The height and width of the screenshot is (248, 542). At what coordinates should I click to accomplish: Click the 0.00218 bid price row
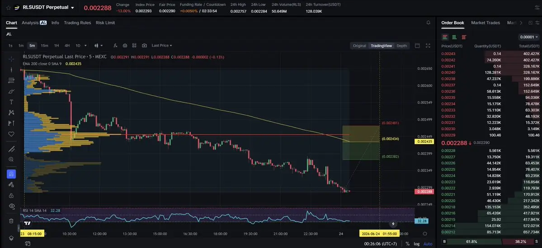490,207
